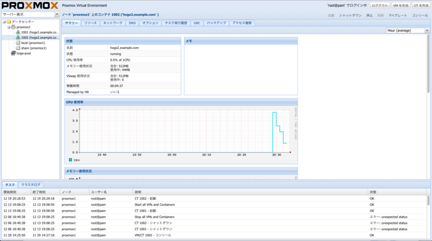Click the CT を作成 button
Image resolution: width=432 pixels, height=241 pixels.
[x=421, y=5]
